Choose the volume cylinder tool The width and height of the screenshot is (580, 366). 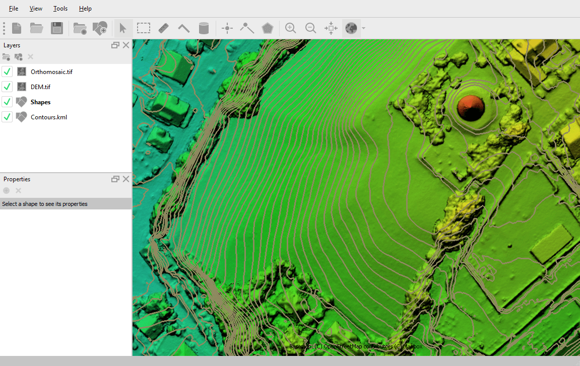pos(204,28)
